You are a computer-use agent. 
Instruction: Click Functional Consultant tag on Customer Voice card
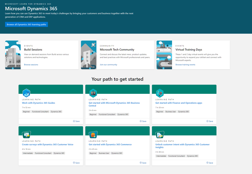pos(43,153)
